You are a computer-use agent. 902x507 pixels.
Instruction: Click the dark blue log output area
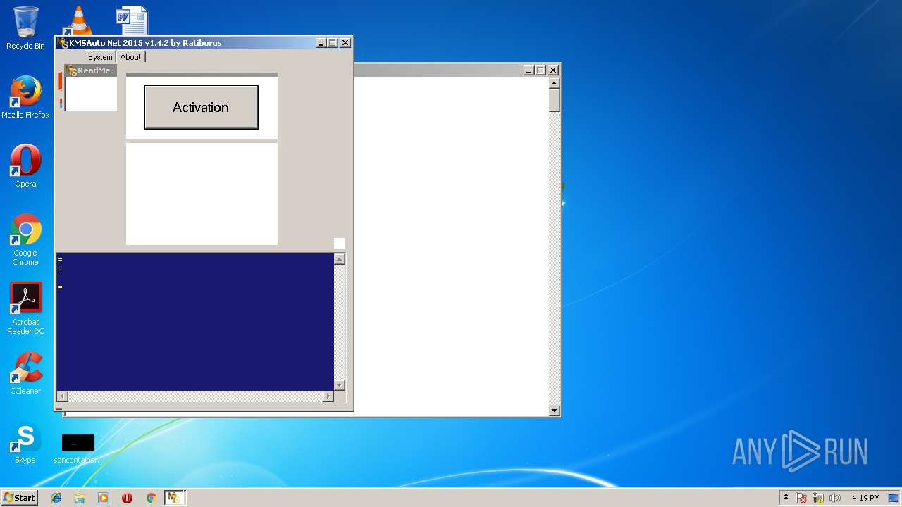point(195,322)
